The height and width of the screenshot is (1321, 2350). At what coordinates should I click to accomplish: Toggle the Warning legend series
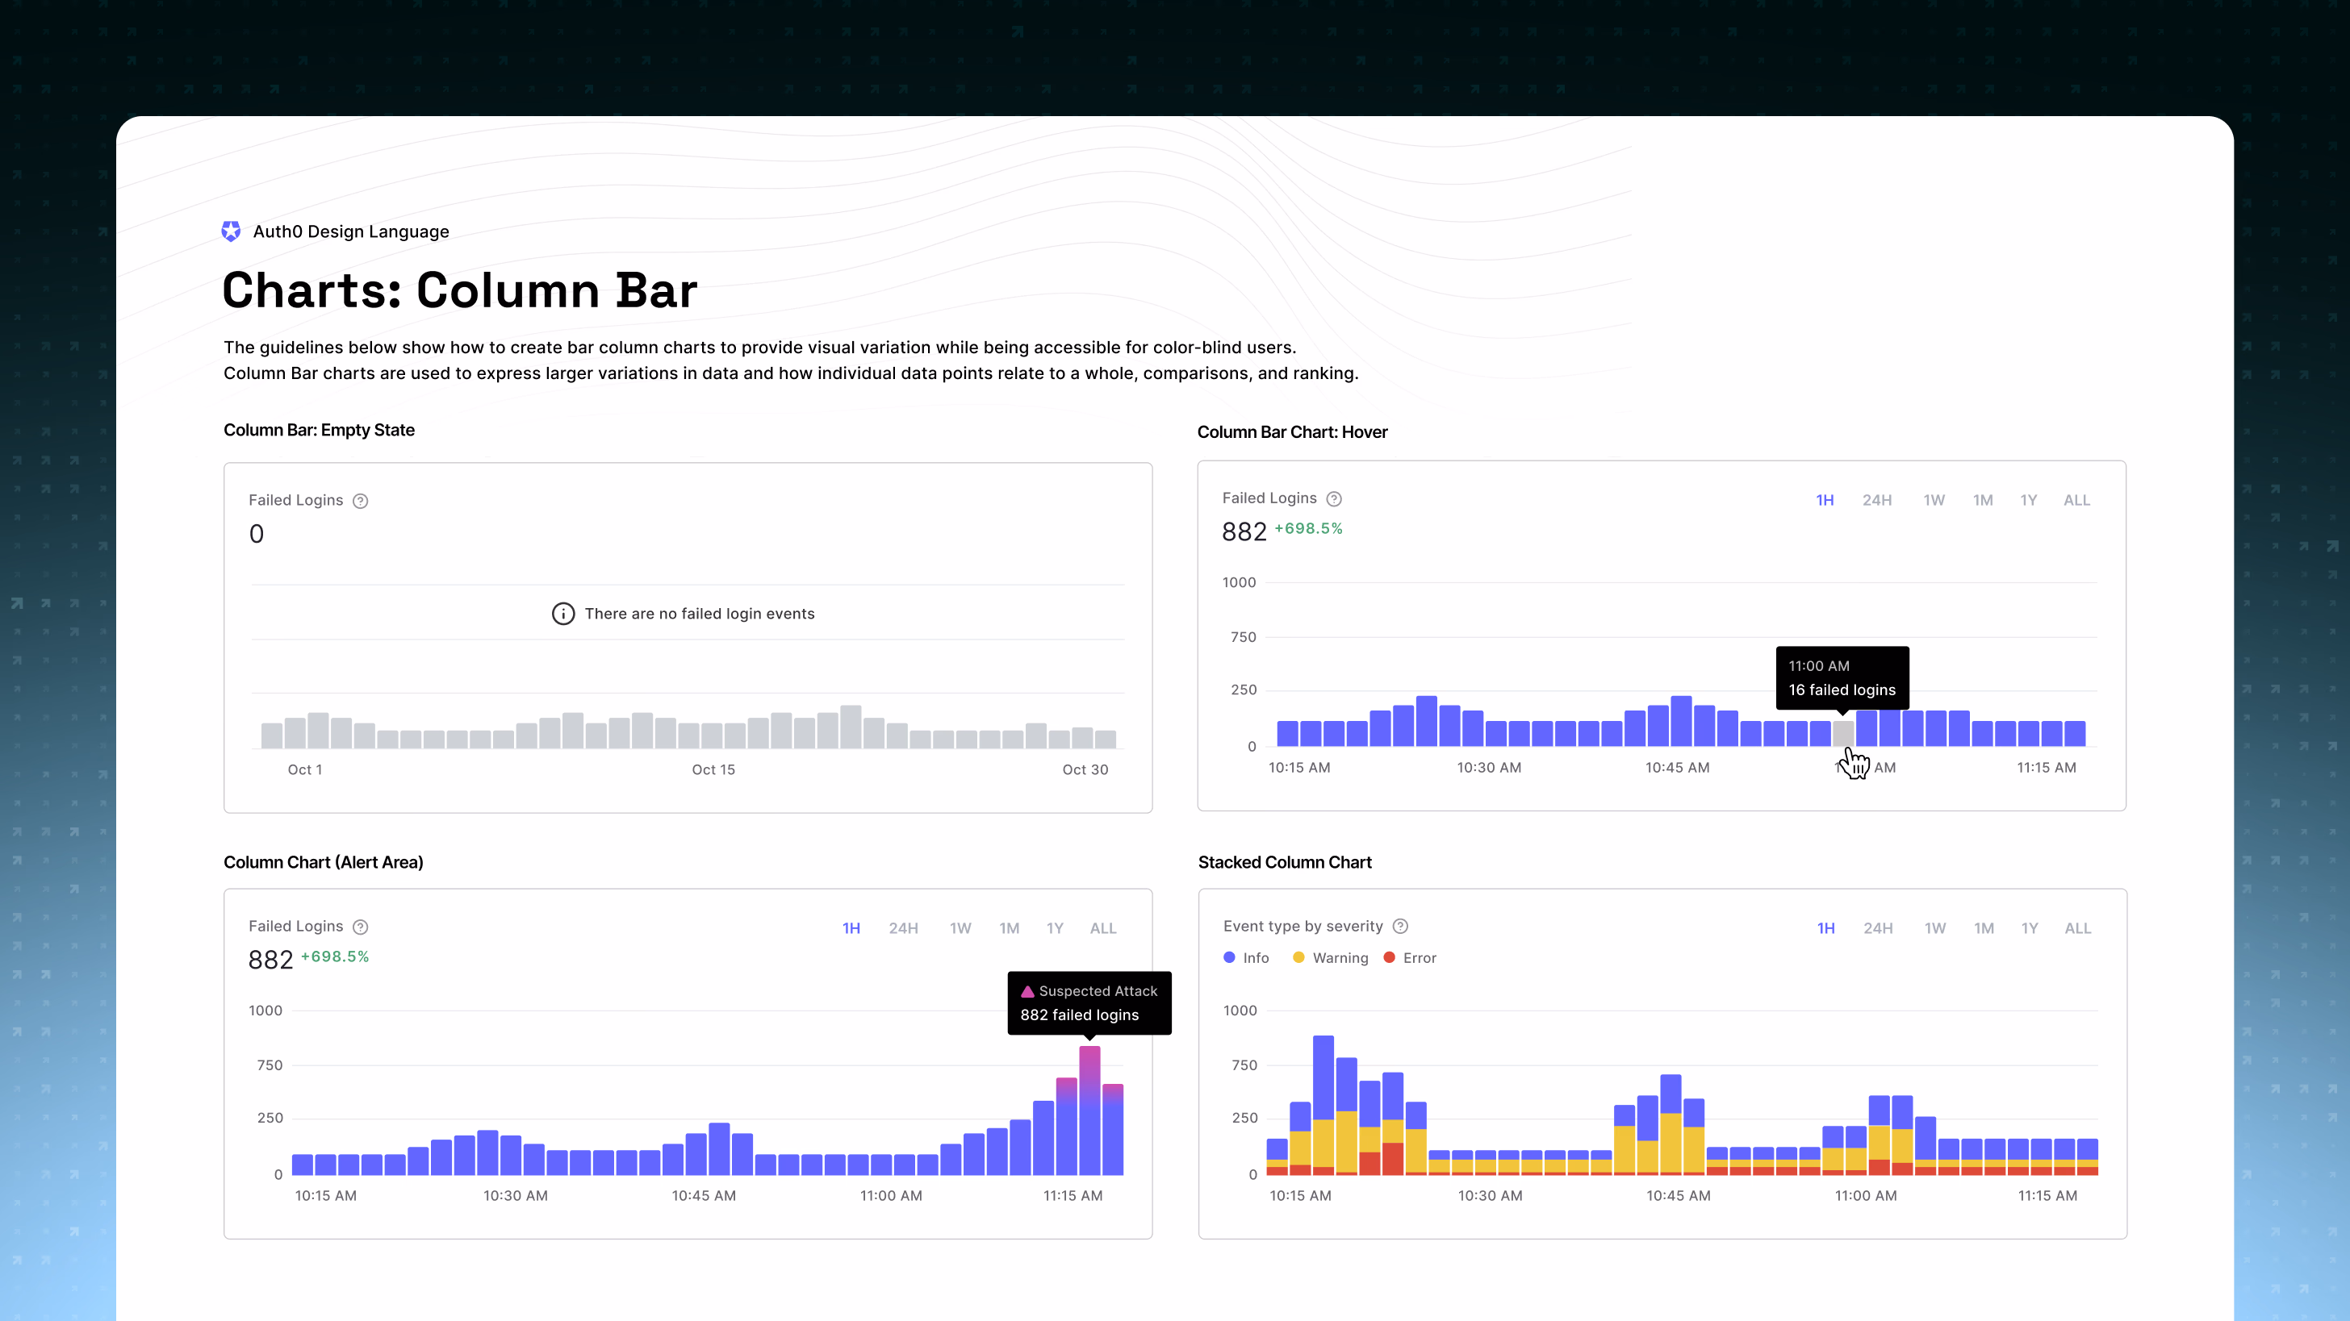click(x=1330, y=958)
